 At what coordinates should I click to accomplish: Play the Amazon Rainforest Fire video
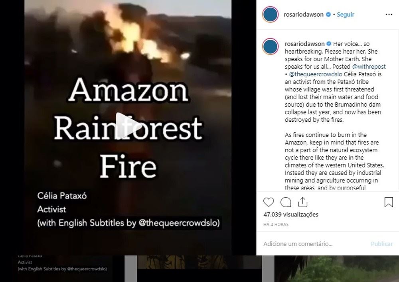tap(128, 126)
